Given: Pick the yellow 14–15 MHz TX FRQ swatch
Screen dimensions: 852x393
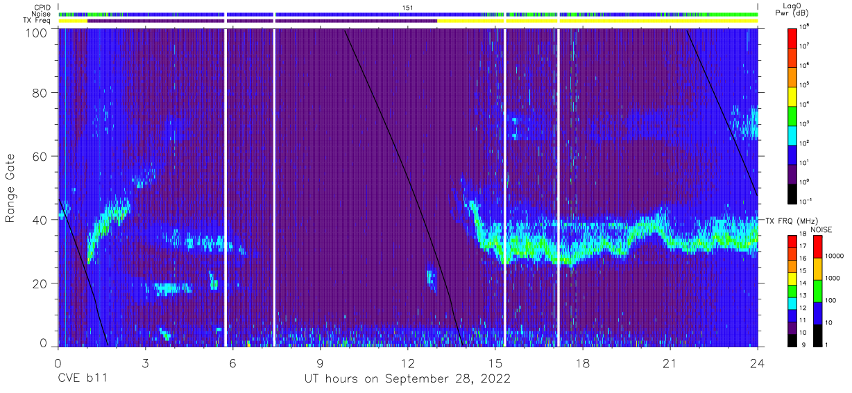Looking at the screenshot, I should 793,278.
